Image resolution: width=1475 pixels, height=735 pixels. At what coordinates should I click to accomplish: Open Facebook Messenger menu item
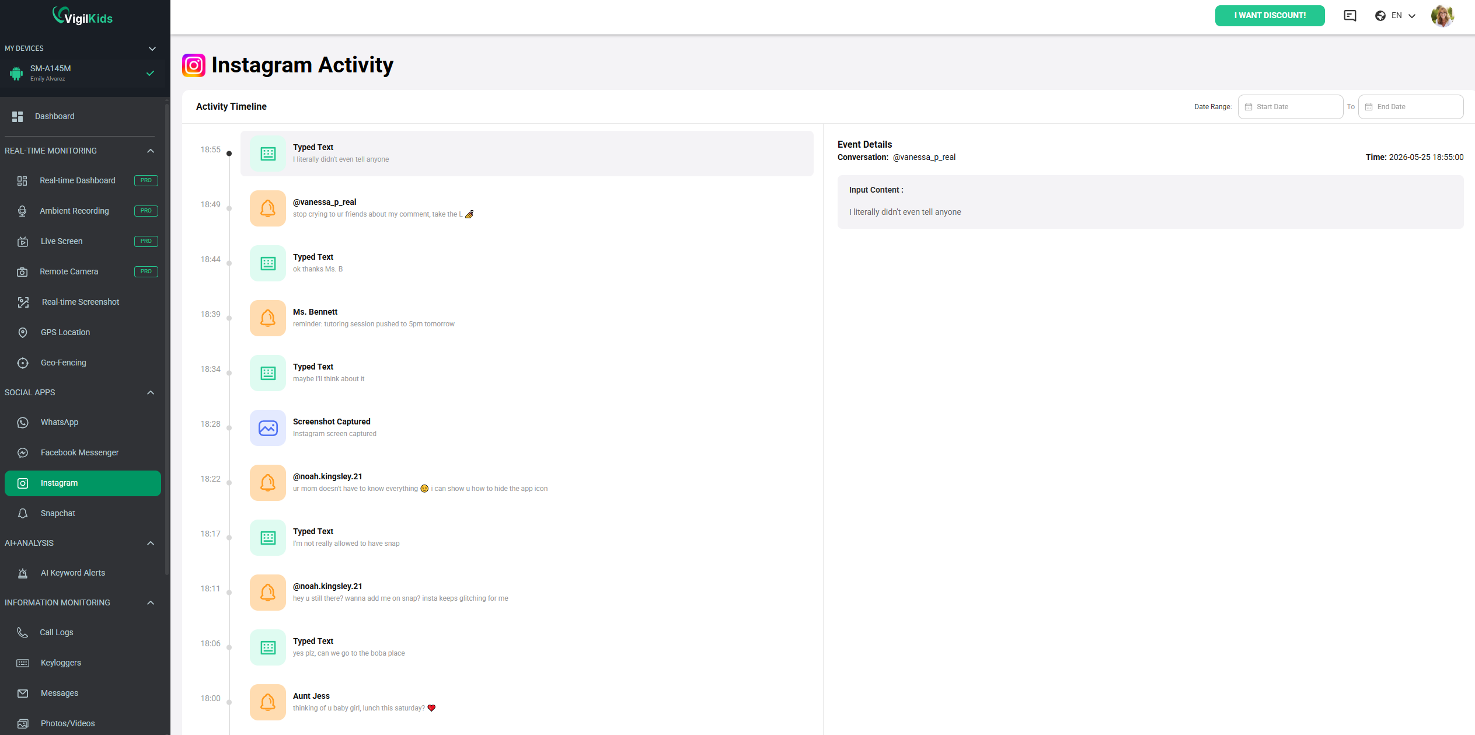(x=83, y=453)
